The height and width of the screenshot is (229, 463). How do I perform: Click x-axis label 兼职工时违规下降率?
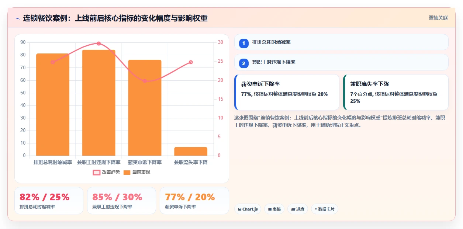click(x=99, y=162)
